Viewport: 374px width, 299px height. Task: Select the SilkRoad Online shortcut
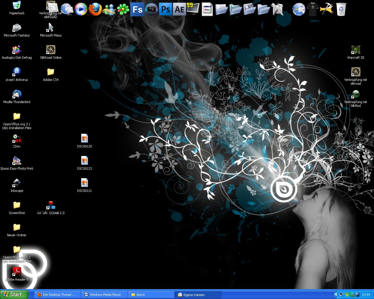coord(51,50)
